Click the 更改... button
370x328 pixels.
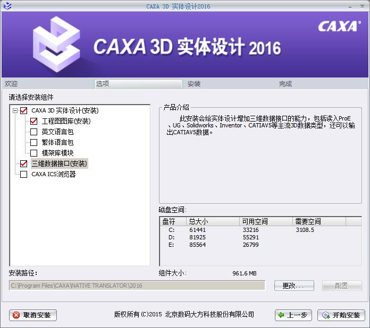tap(294, 286)
